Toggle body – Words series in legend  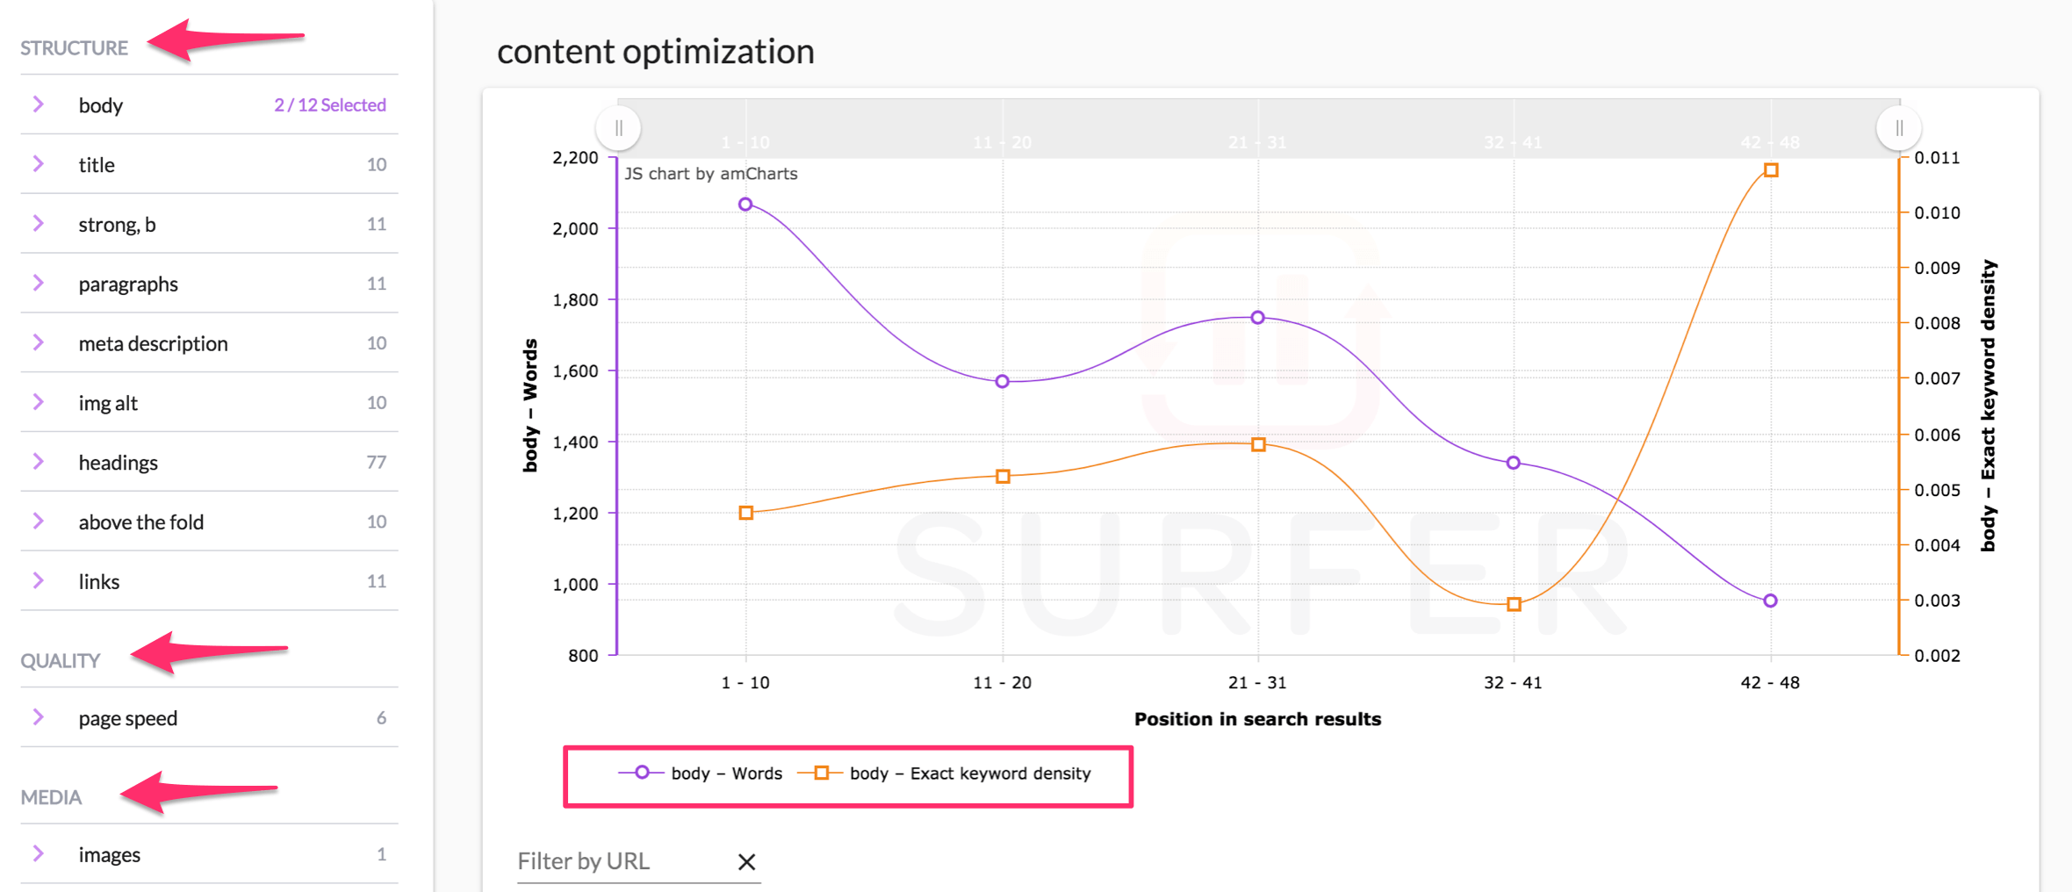700,773
